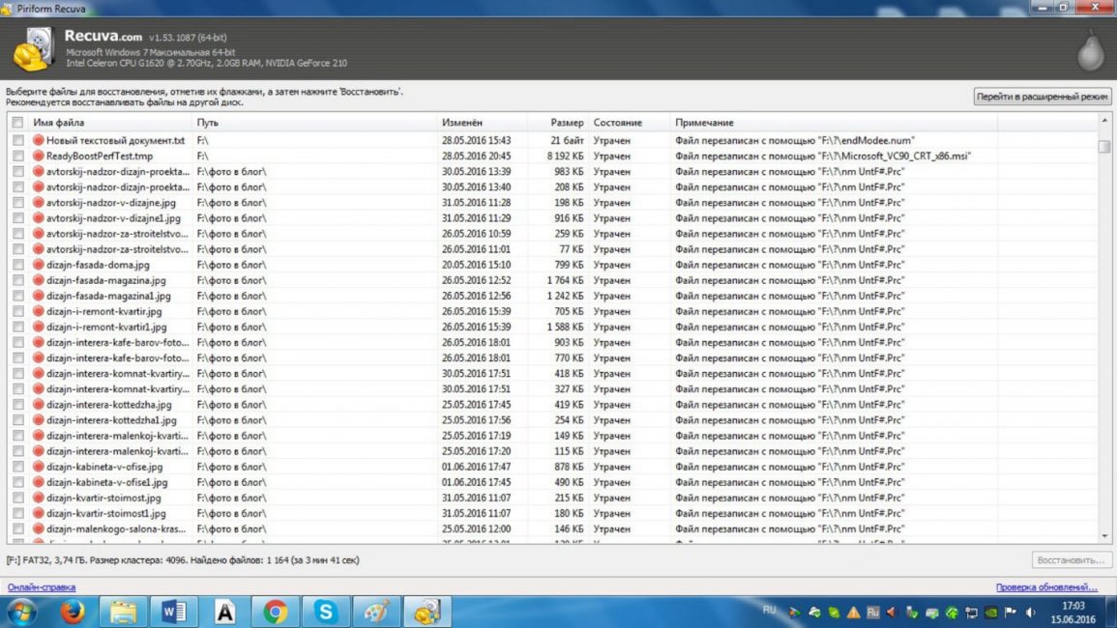This screenshot has height=628, width=1117.
Task: Open Firefox from the taskbar
Action: pos(72,612)
